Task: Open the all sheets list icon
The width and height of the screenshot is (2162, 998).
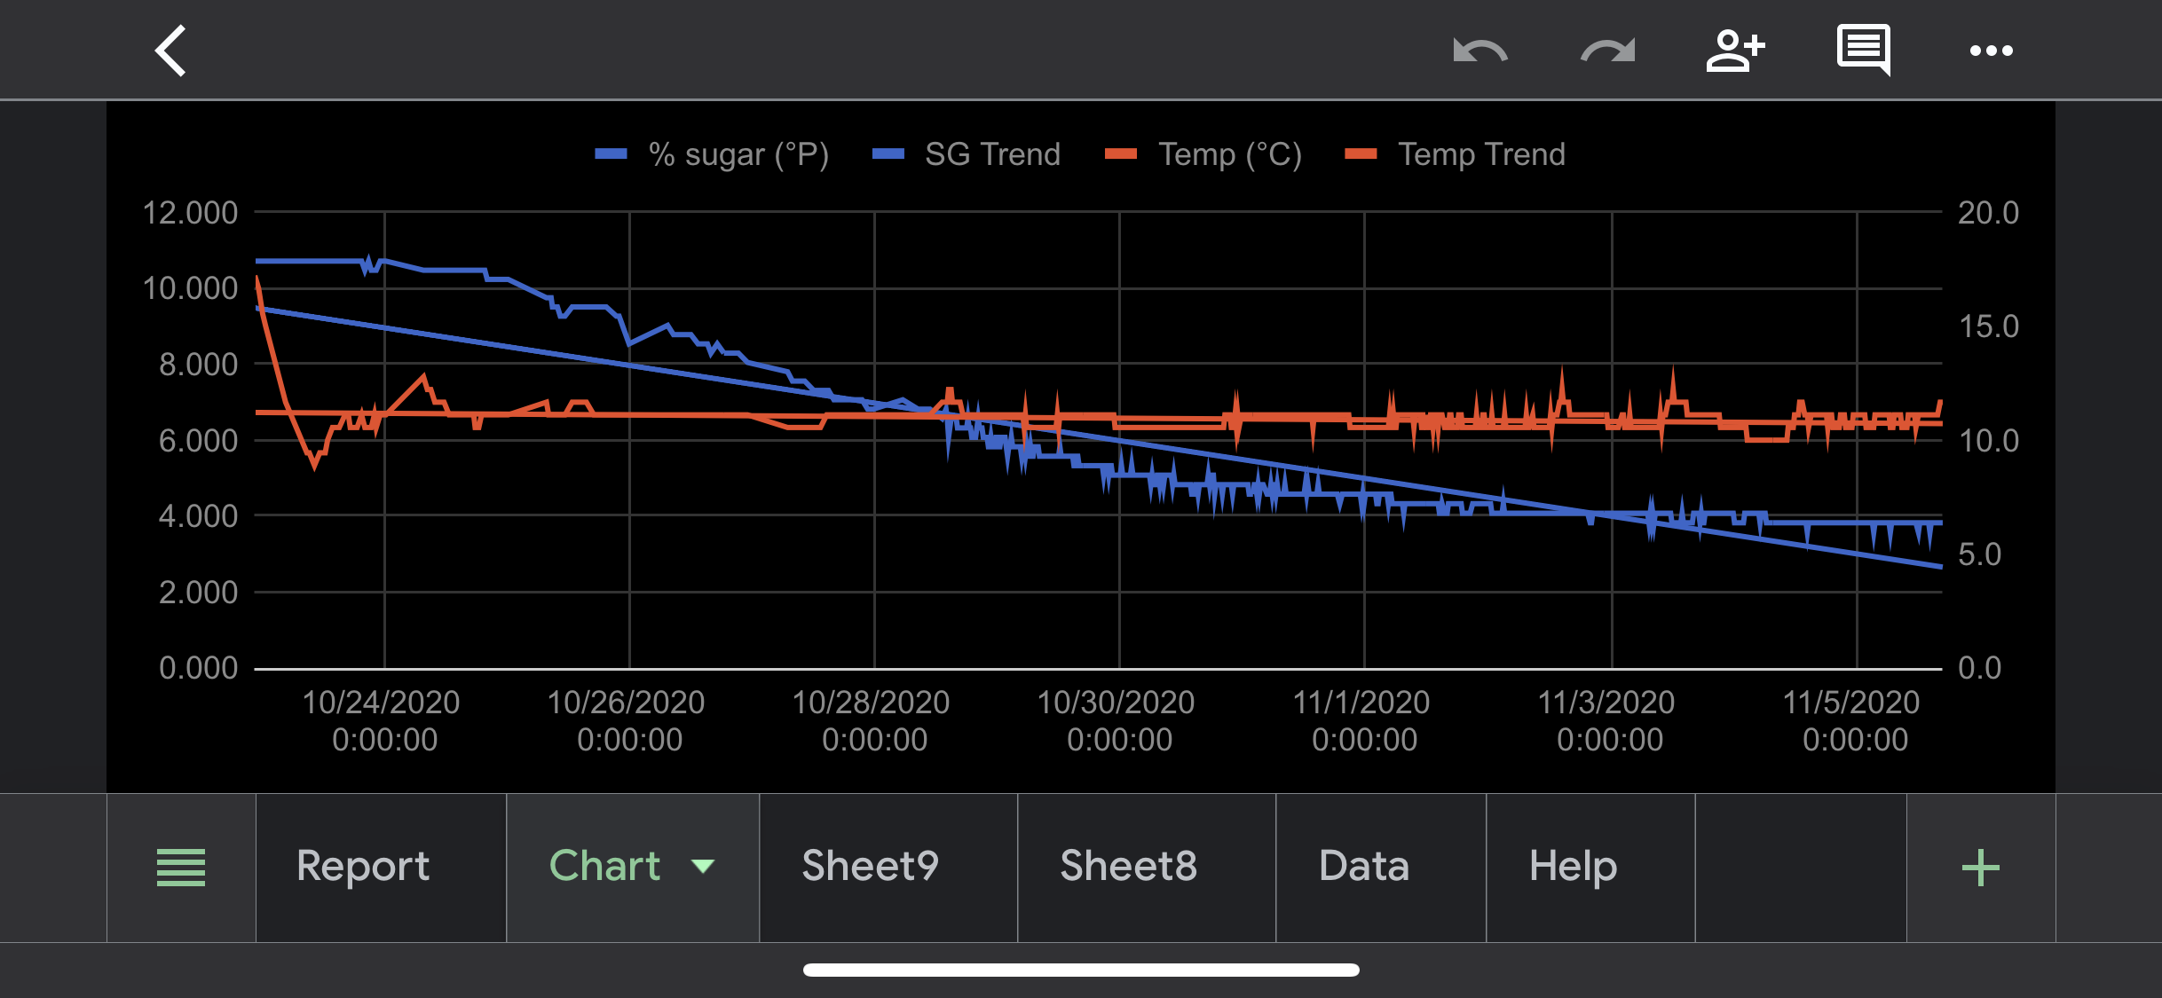Action: pos(181,867)
